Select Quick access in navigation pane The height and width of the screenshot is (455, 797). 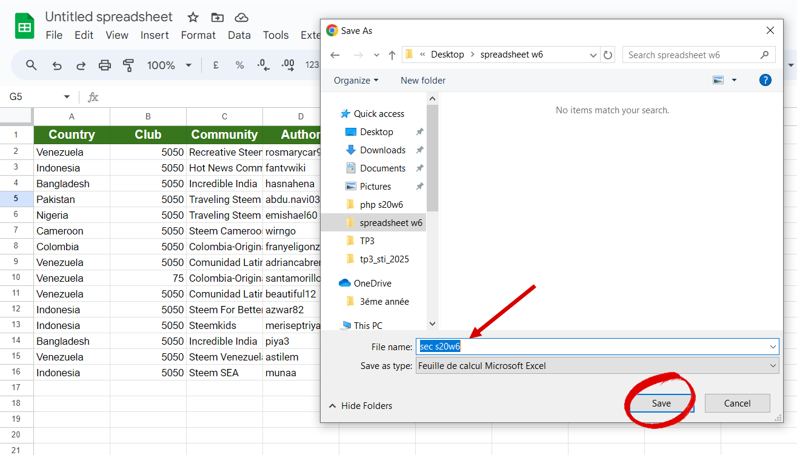pos(379,113)
